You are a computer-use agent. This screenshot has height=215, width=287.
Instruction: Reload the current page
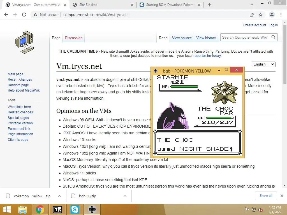pos(24,15)
